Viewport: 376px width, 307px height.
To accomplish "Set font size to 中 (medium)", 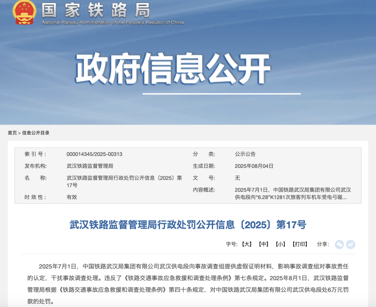I will [264, 244].
